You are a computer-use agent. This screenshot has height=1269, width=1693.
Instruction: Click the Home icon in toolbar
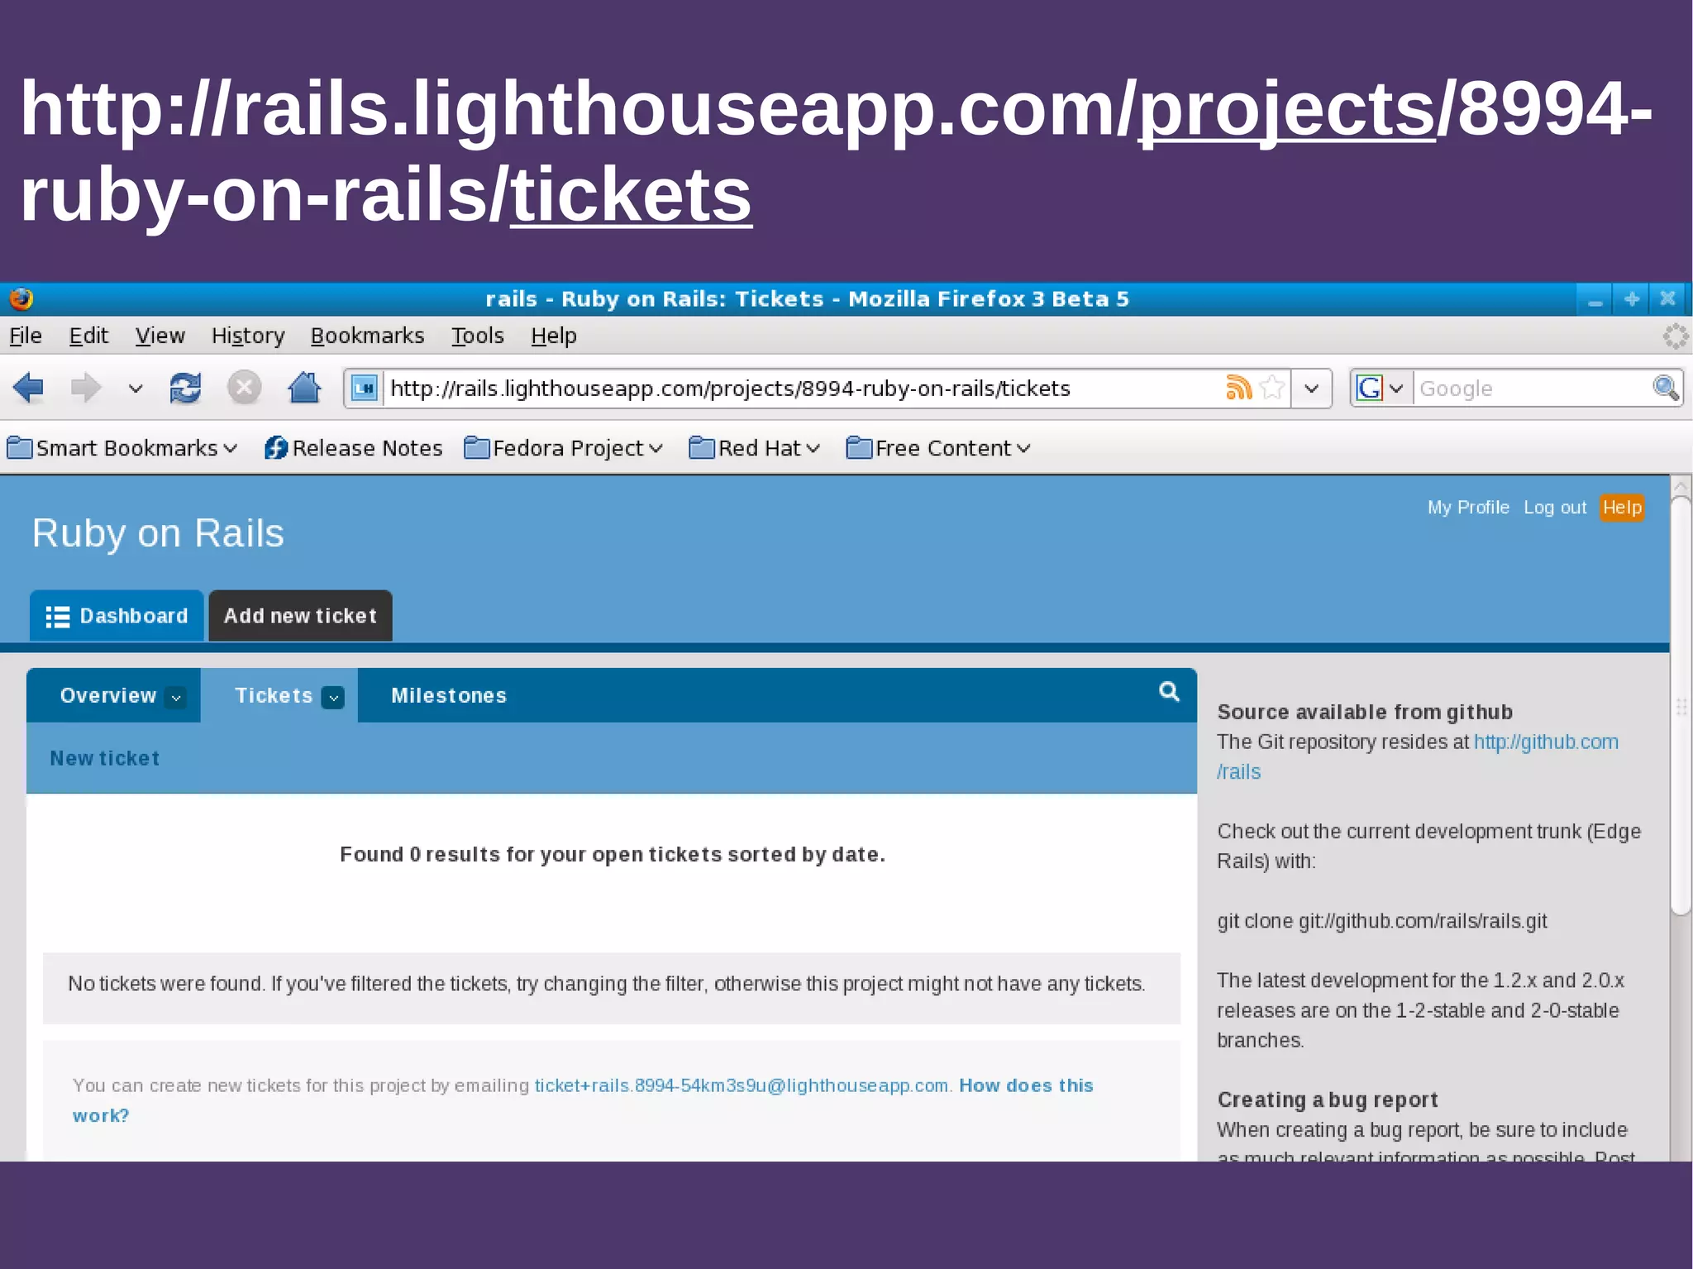tap(304, 388)
